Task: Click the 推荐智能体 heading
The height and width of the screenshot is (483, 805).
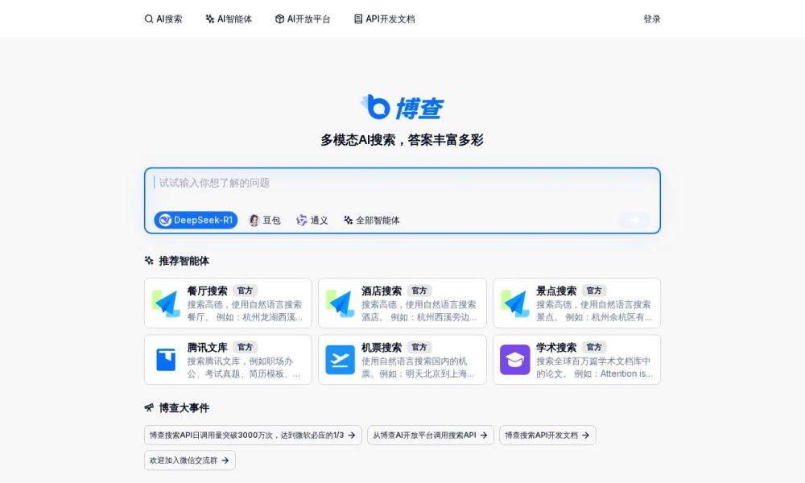Action: click(184, 261)
